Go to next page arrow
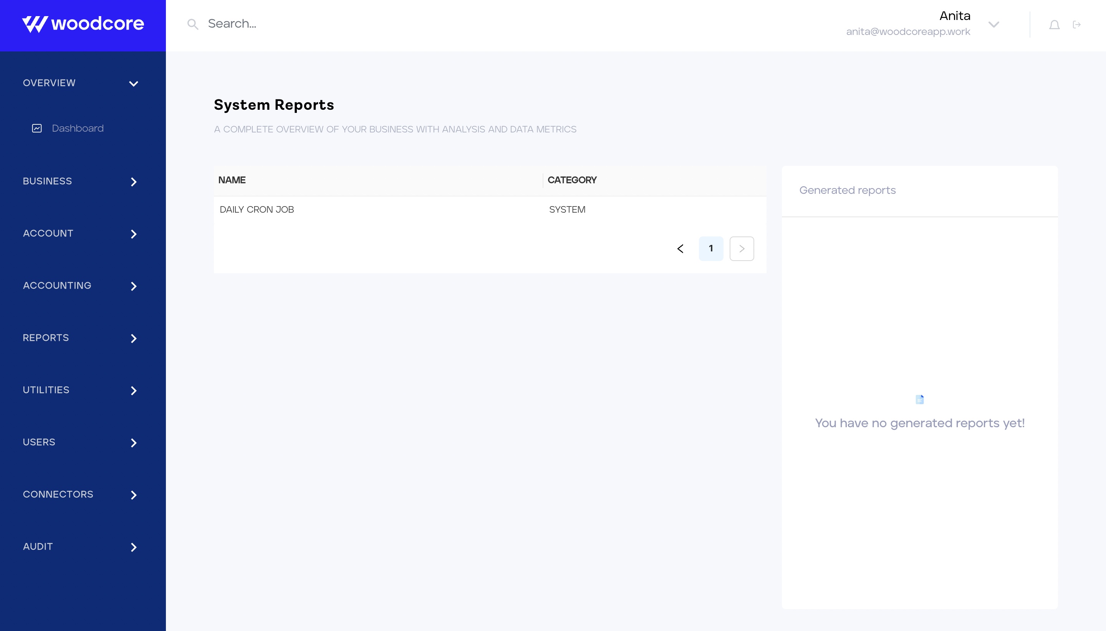The width and height of the screenshot is (1106, 631). tap(742, 248)
